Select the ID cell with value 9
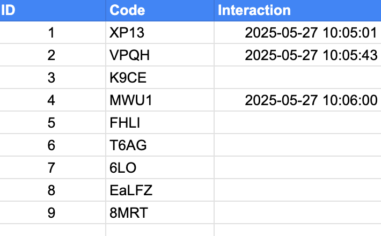 tap(53, 212)
